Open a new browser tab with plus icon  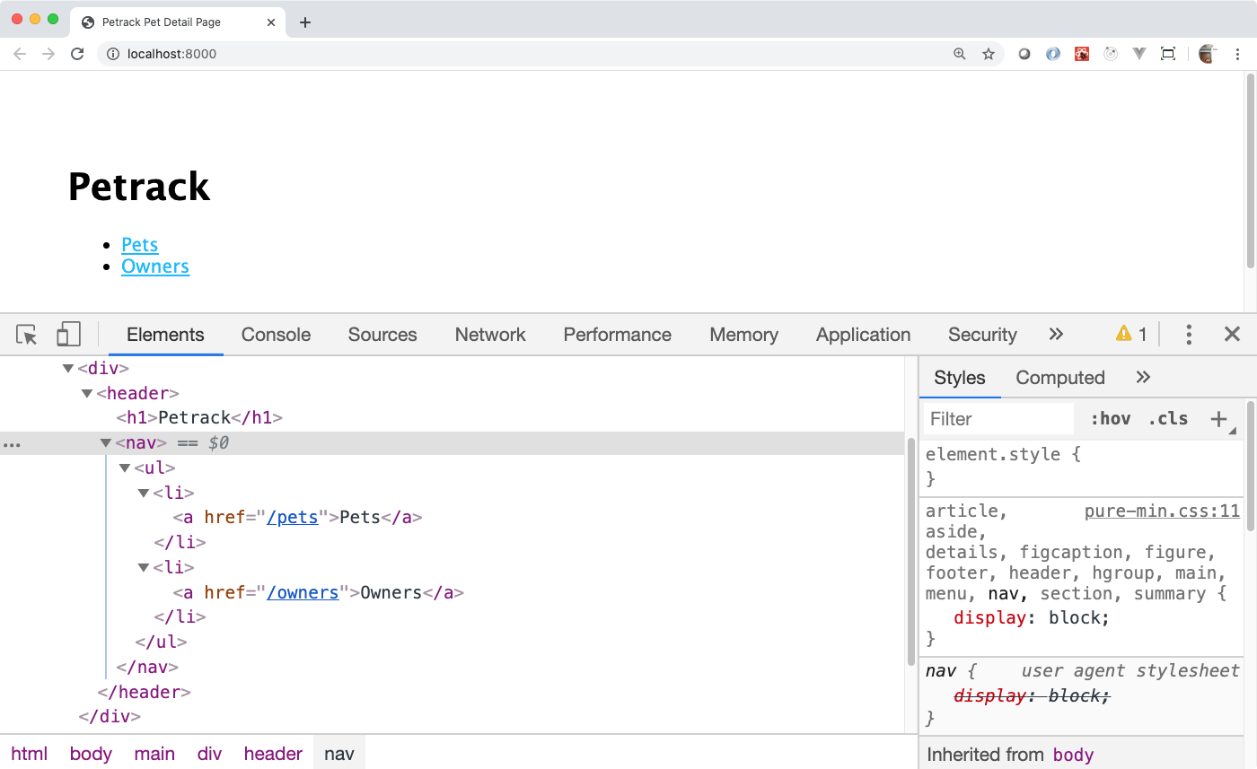tap(305, 22)
